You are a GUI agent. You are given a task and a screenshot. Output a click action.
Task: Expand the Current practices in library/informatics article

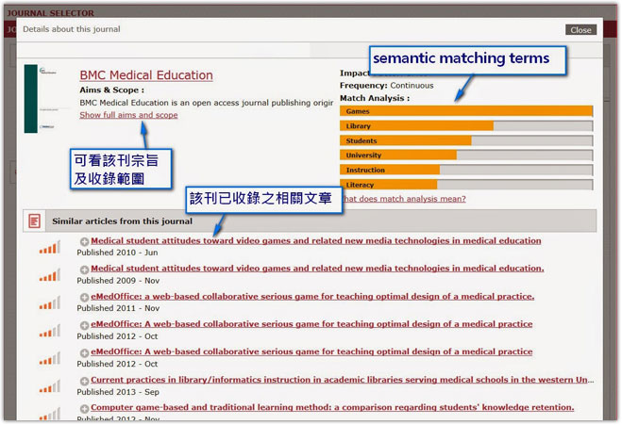pos(84,381)
